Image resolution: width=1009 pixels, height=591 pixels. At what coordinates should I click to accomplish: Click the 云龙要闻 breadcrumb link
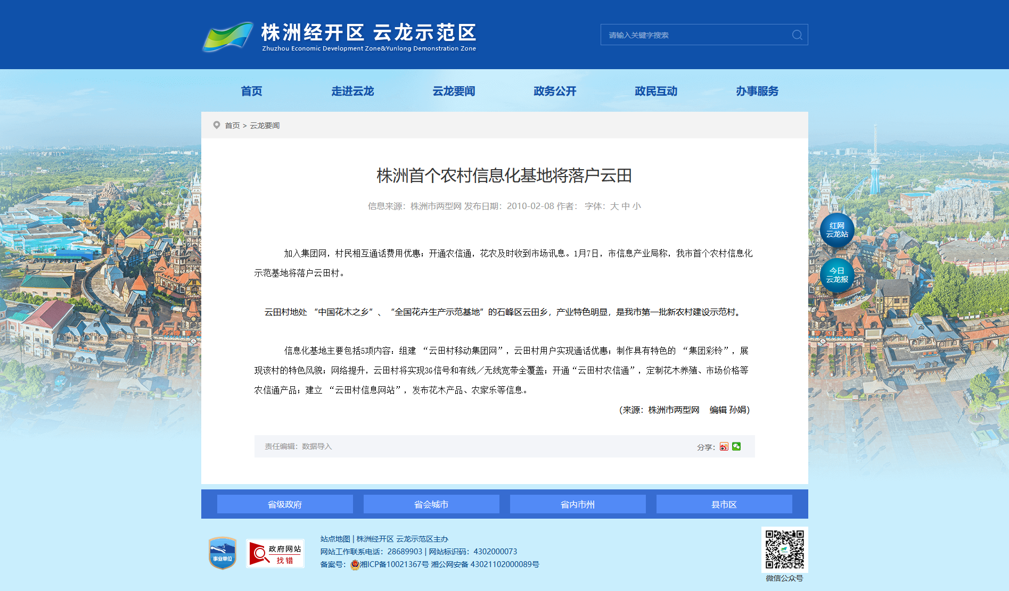pyautogui.click(x=265, y=126)
